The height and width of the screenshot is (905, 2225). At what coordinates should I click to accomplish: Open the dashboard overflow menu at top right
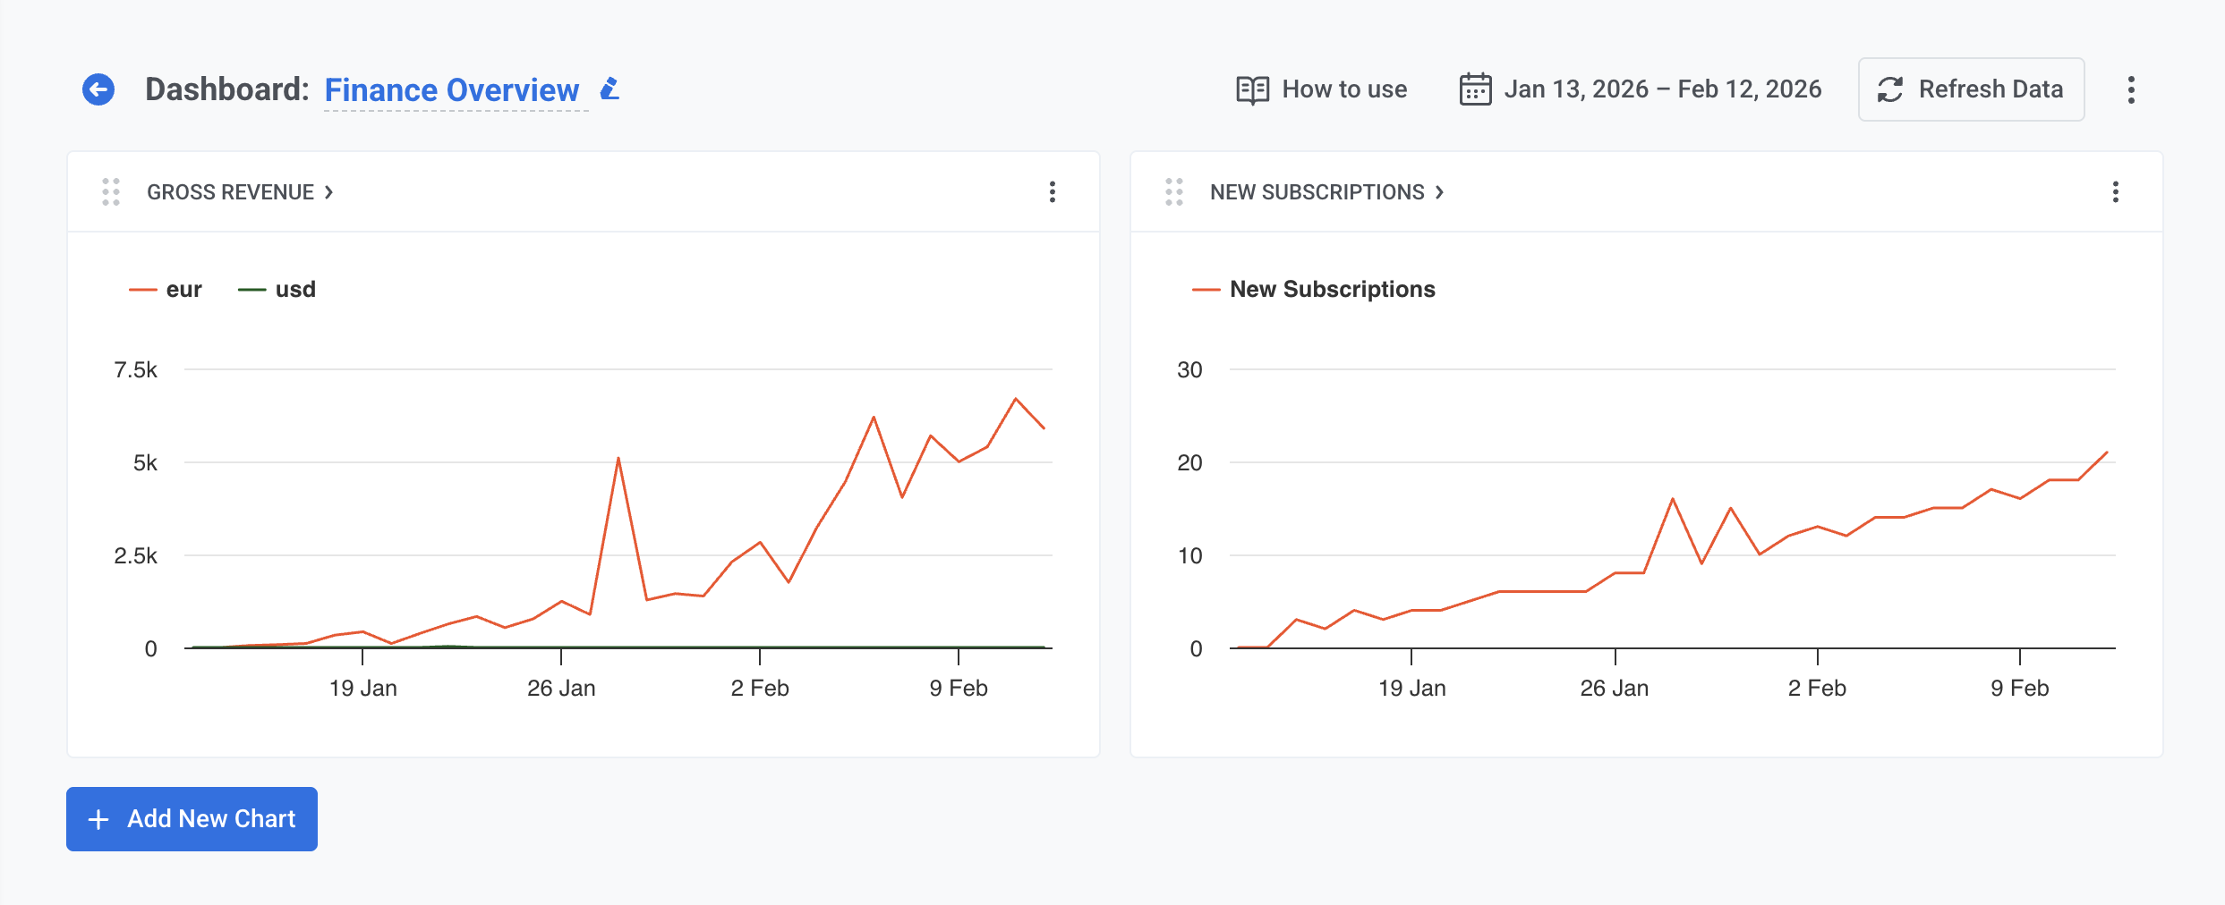pyautogui.click(x=2132, y=89)
